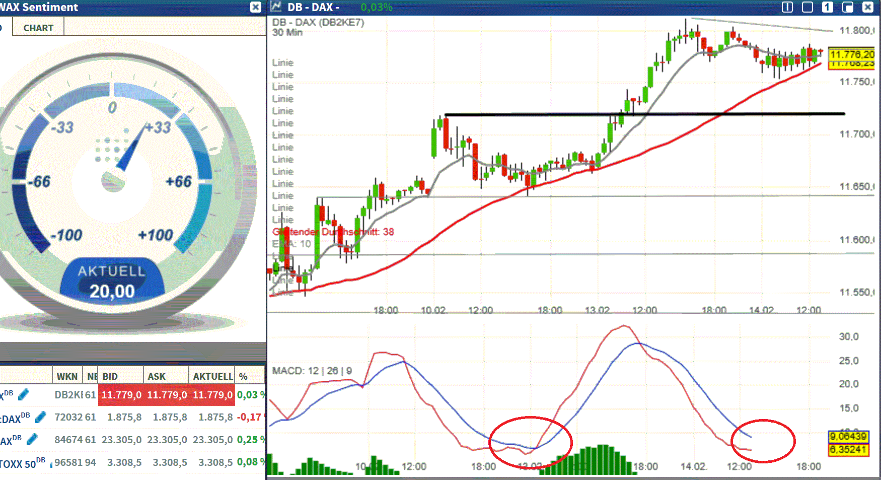Click the chart line icon in DAX window titlebar
Image resolution: width=881 pixels, height=482 pixels.
275,7
